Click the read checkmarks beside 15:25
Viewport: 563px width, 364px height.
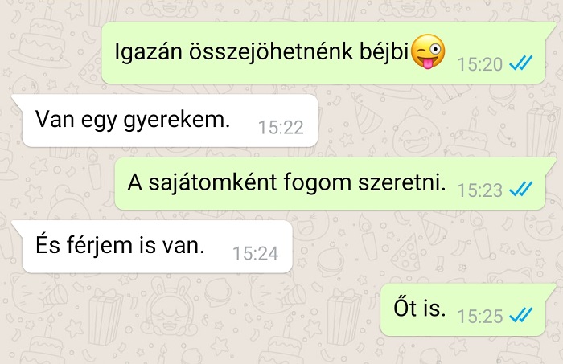click(x=520, y=315)
